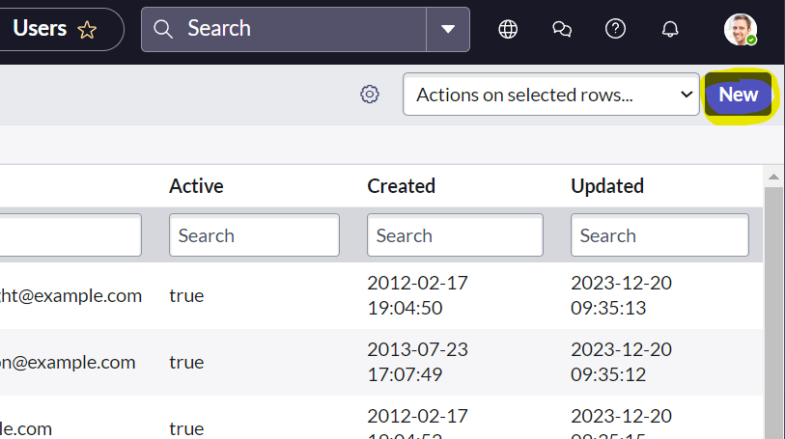Open the help question mark icon
The width and height of the screenshot is (785, 439).
[615, 29]
